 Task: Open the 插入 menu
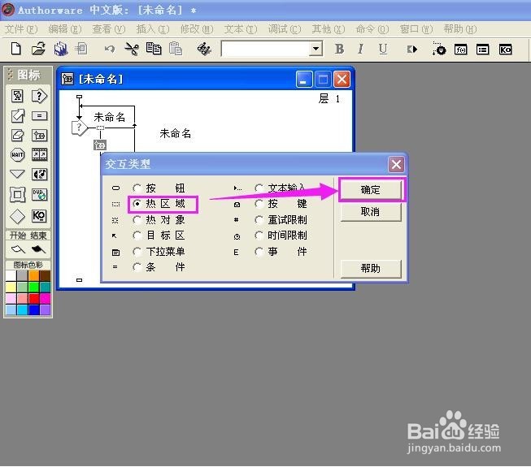[x=152, y=29]
